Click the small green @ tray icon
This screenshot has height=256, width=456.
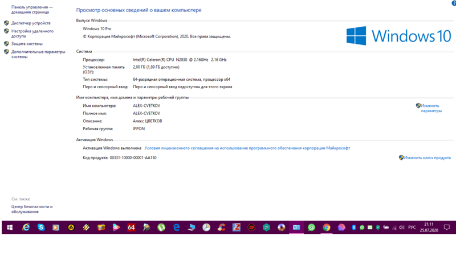[362, 228]
